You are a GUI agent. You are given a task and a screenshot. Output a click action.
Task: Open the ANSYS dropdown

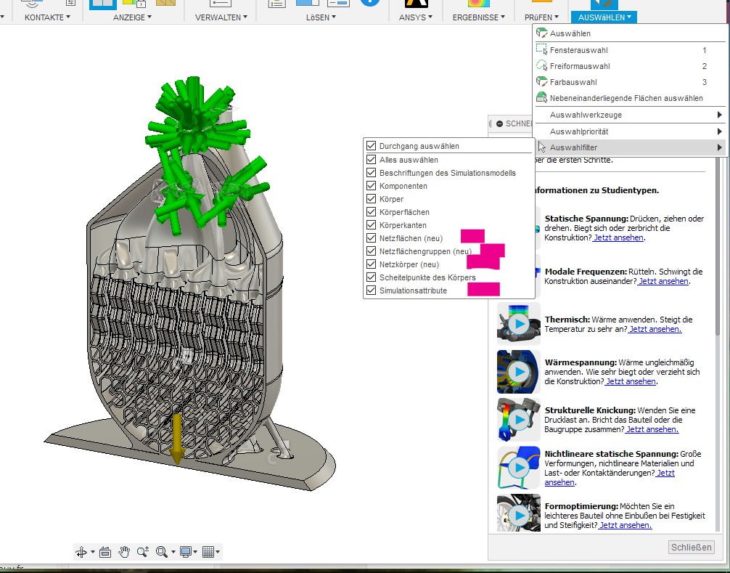coord(416,17)
